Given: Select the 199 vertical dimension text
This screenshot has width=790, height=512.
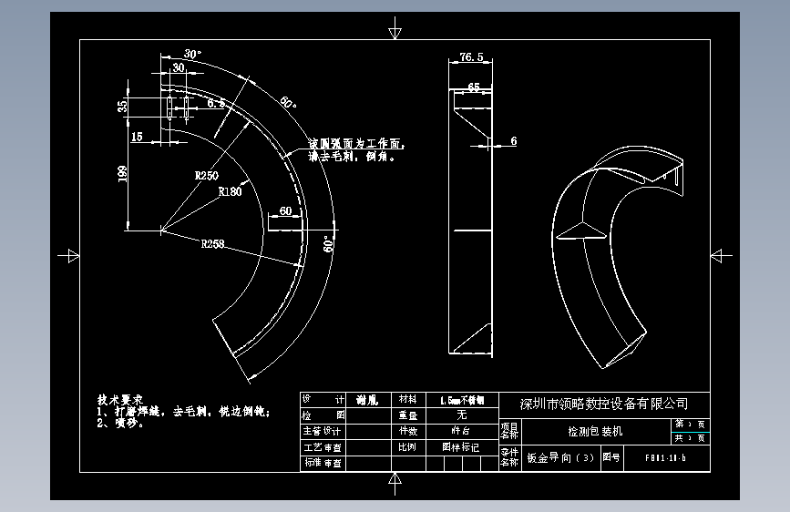Looking at the screenshot, I should [x=122, y=174].
